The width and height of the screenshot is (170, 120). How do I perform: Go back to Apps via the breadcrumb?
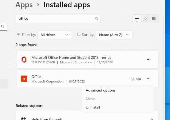(24, 5)
